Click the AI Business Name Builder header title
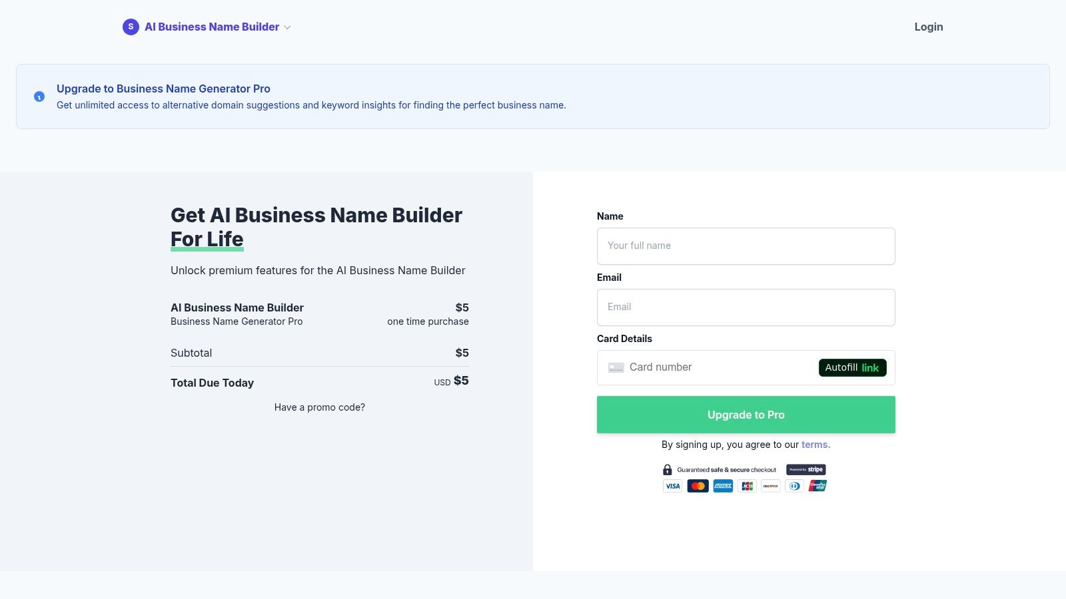The height and width of the screenshot is (599, 1066). (x=212, y=27)
